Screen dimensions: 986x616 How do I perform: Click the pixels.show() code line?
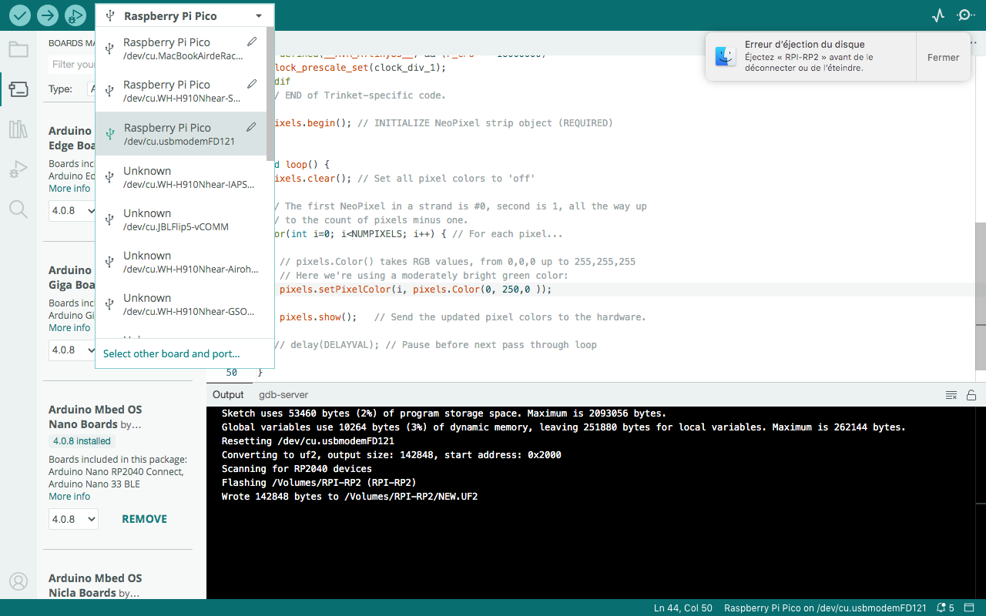click(318, 317)
